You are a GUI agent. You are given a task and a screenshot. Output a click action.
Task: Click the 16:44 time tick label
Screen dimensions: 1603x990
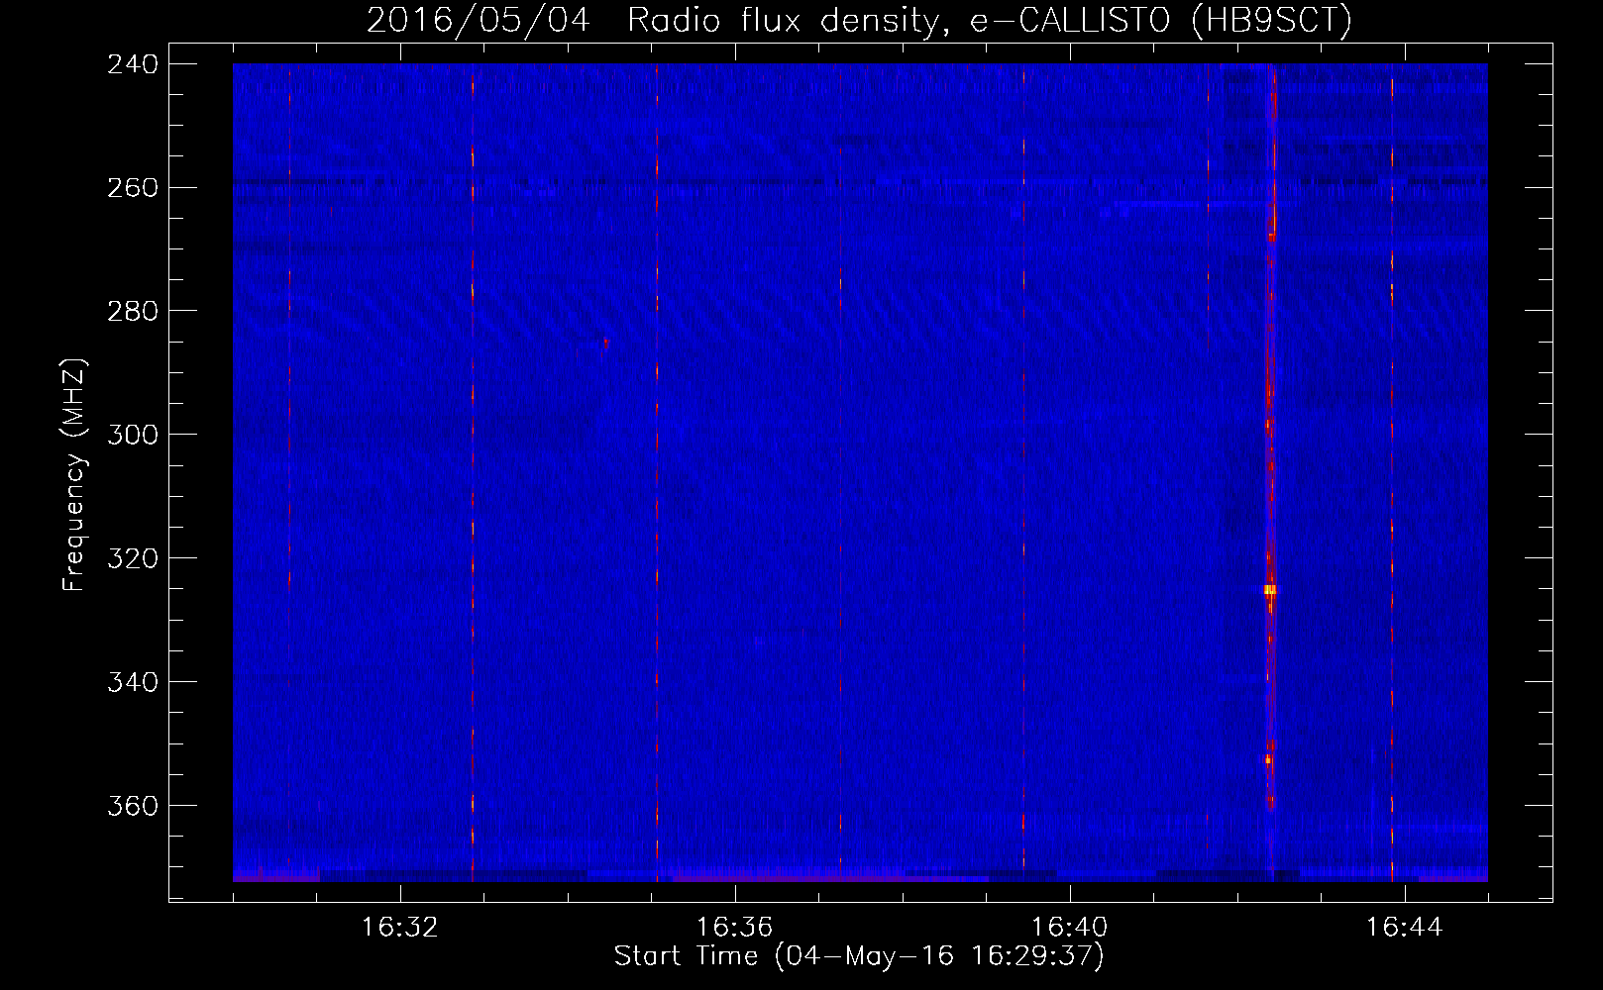coord(1405,928)
